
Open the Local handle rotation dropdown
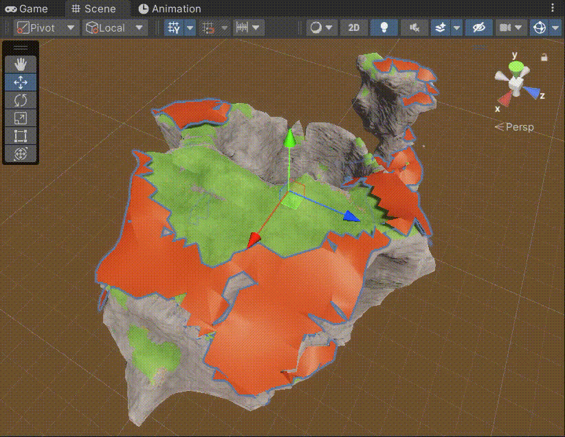(115, 27)
